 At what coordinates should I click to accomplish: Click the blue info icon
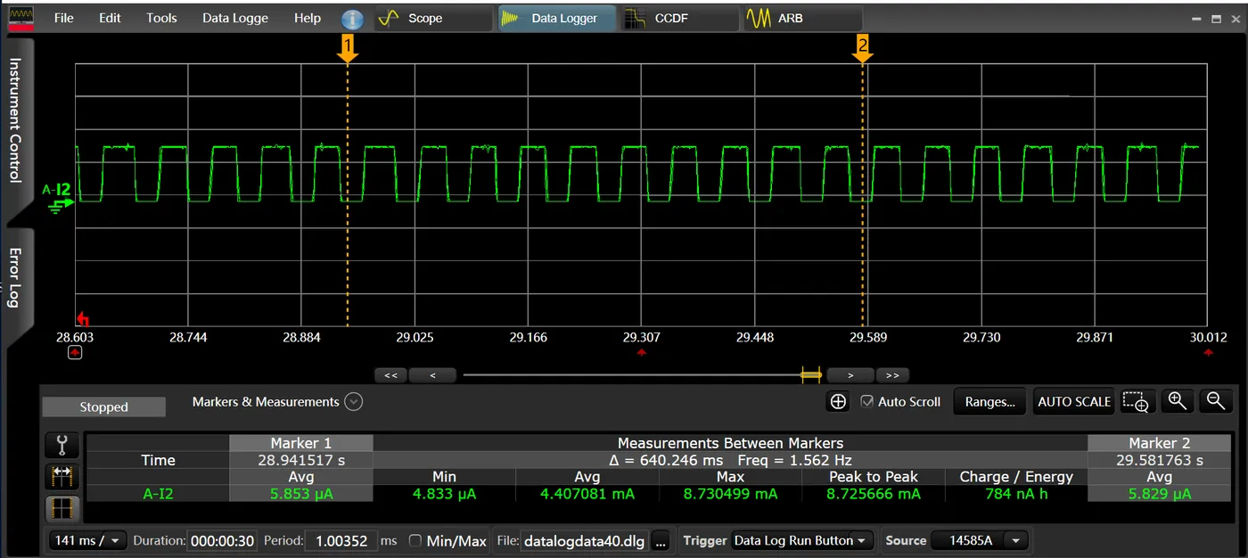coord(352,19)
